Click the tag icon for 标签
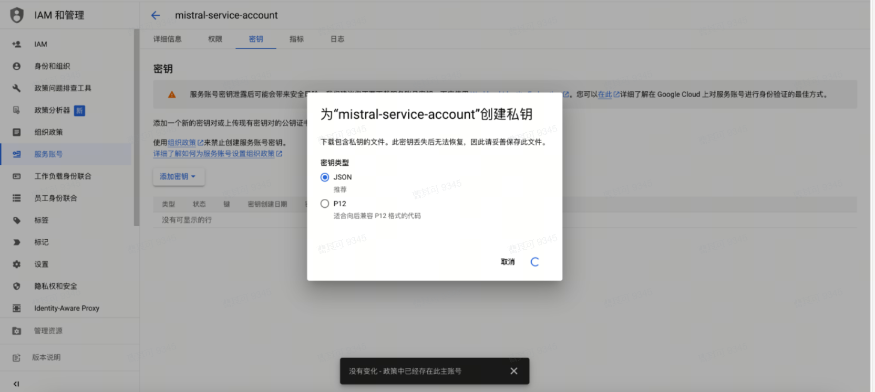875x392 pixels. (17, 220)
